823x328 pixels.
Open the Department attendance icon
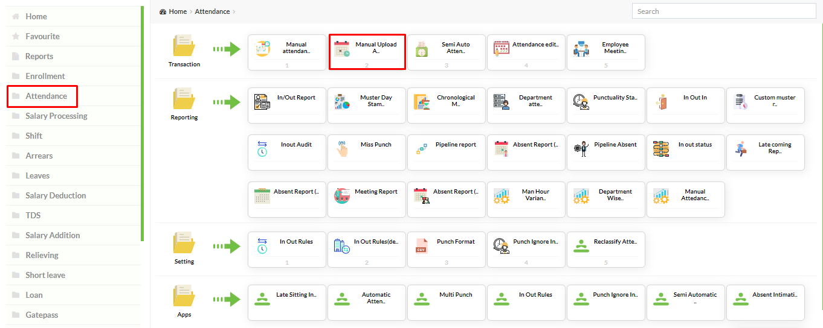tap(502, 102)
